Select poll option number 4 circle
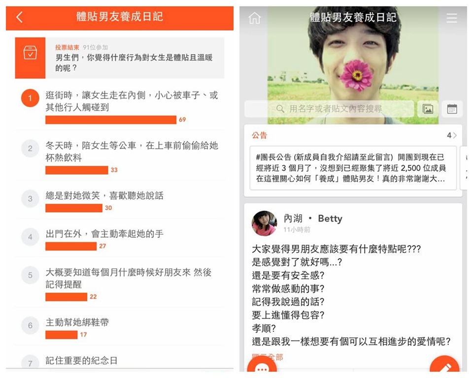This screenshot has width=473, height=378. [x=30, y=237]
